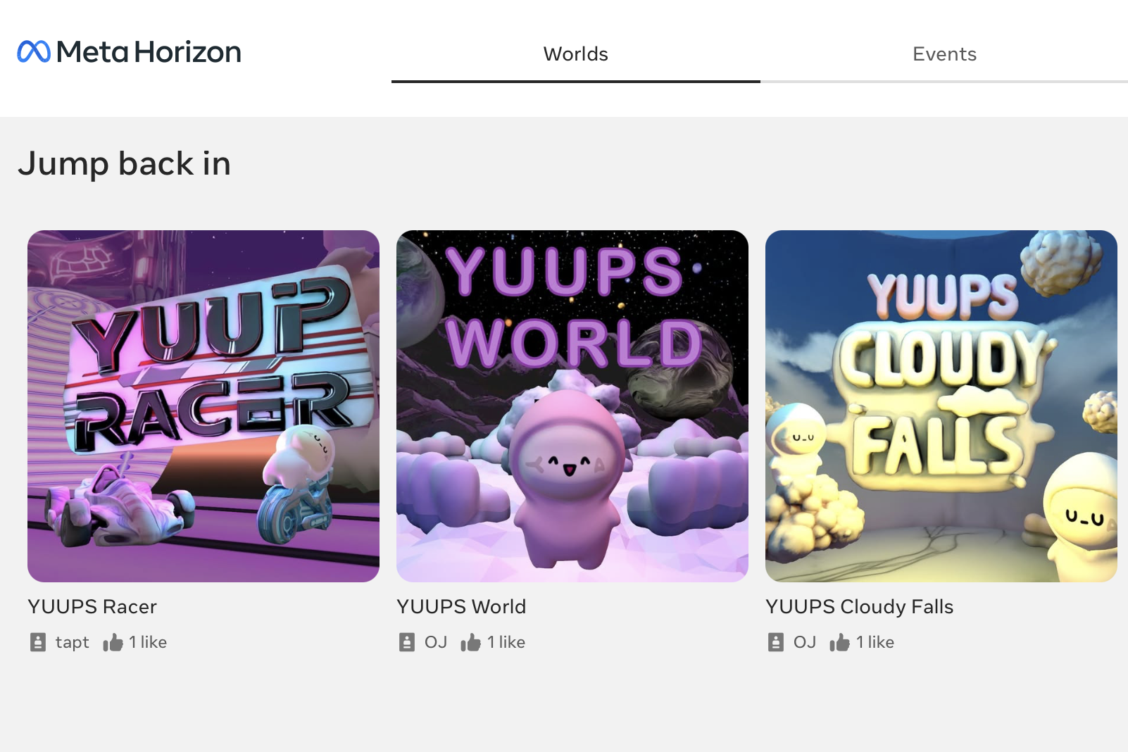
Task: Open the YUUPS World thumbnail image
Action: [x=572, y=406]
